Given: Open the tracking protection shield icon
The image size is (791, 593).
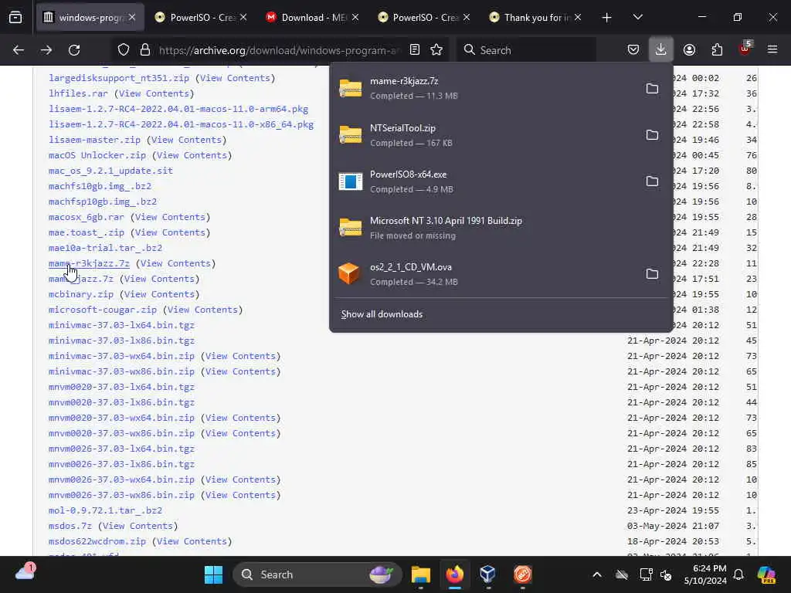Looking at the screenshot, I should pyautogui.click(x=124, y=50).
